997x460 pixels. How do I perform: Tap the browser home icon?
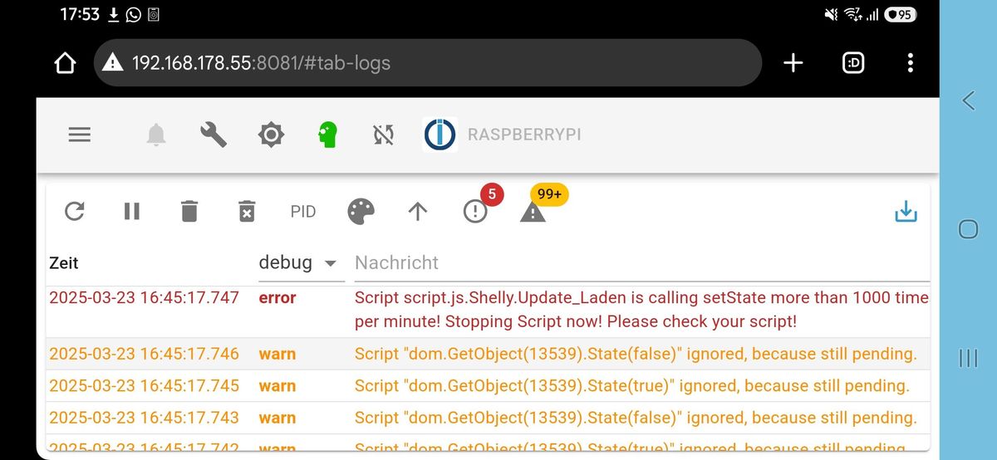pos(65,63)
